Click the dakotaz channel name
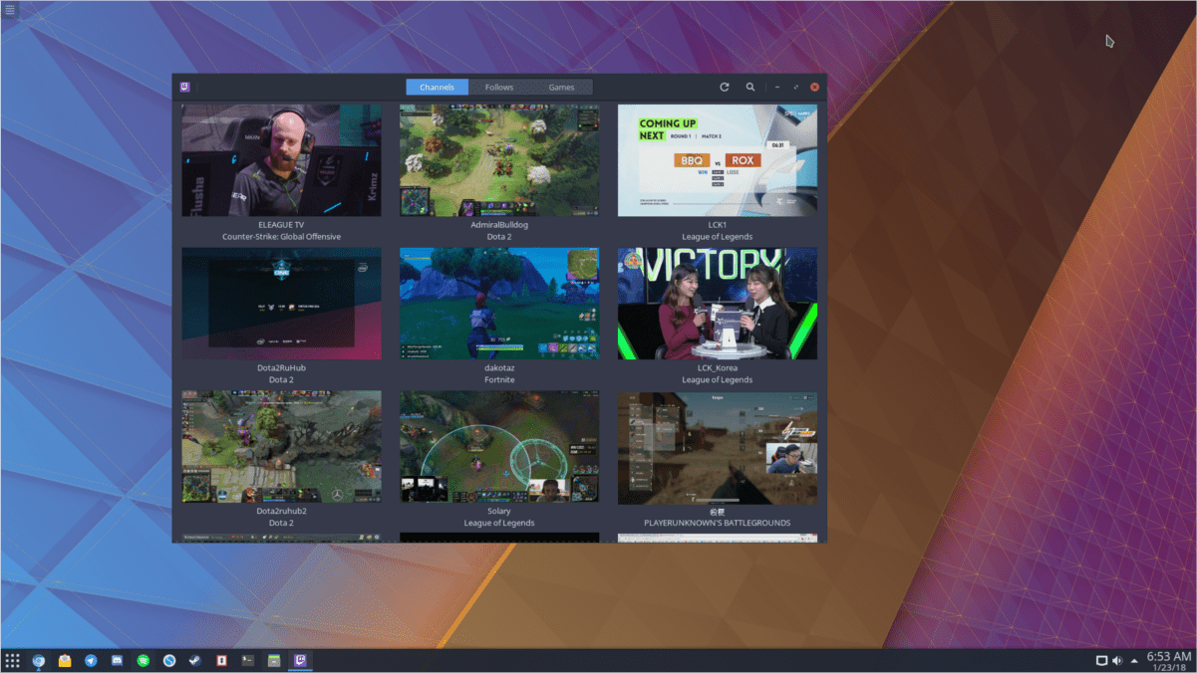Screen dimensions: 1197x673 tap(499, 367)
